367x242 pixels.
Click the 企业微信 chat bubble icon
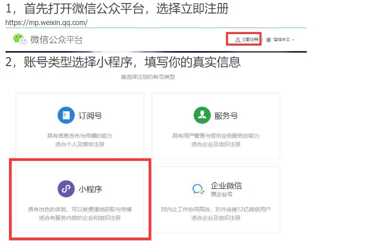198,189
